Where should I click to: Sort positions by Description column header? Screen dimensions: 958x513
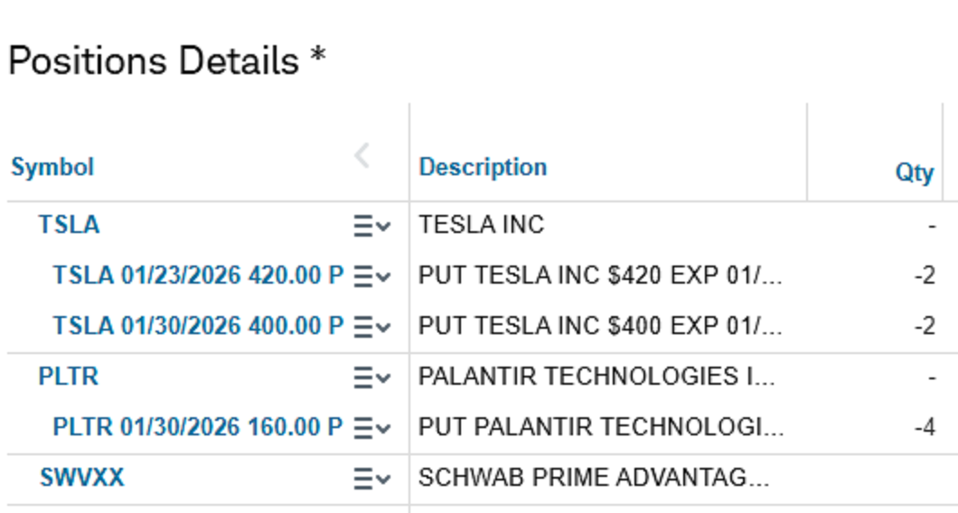click(x=483, y=167)
